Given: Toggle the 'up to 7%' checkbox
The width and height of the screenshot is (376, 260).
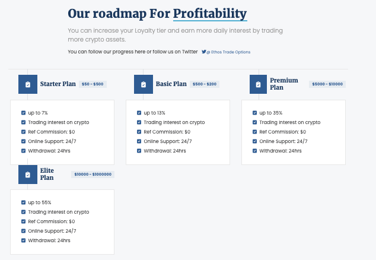Looking at the screenshot, I should pyautogui.click(x=23, y=113).
